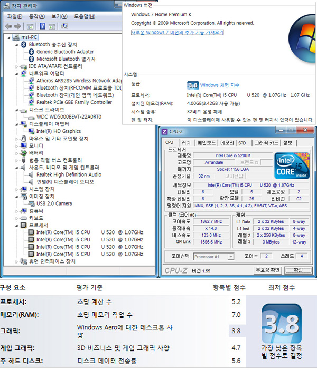Switch to the 메모리 tab in CPU-Z

tap(227, 143)
